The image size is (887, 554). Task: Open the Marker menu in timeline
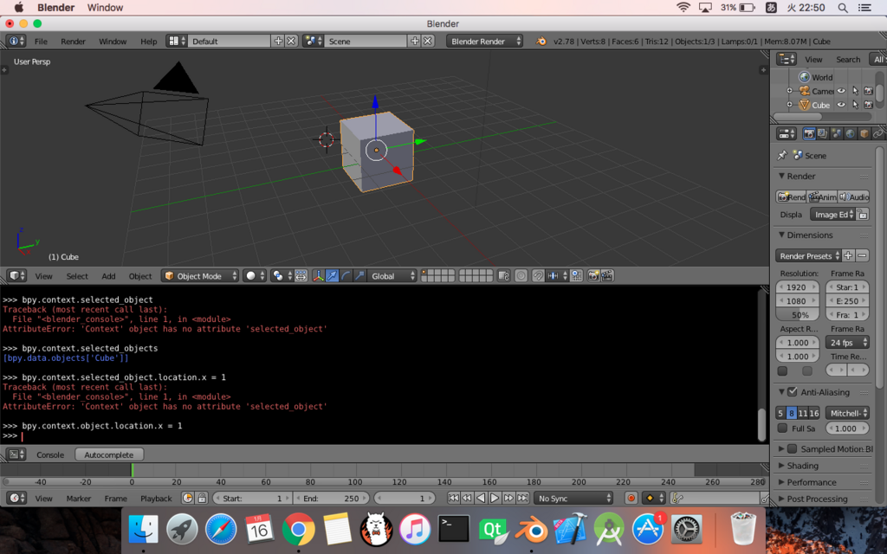79,498
